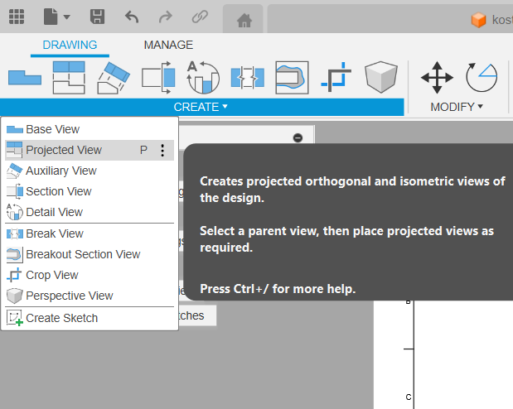Select the Rotate tool in toolbar

(x=481, y=78)
